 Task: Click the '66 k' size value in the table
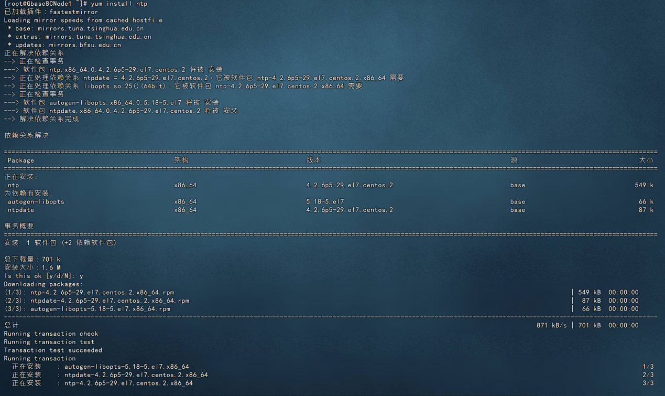click(x=646, y=201)
